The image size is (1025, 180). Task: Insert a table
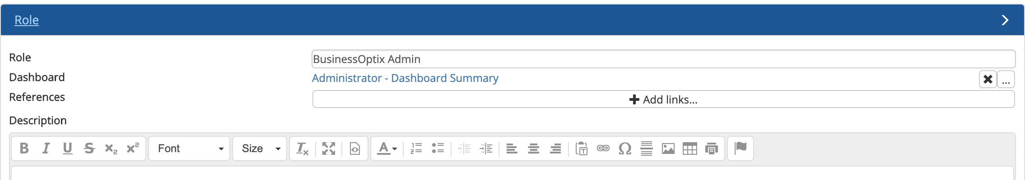(690, 148)
